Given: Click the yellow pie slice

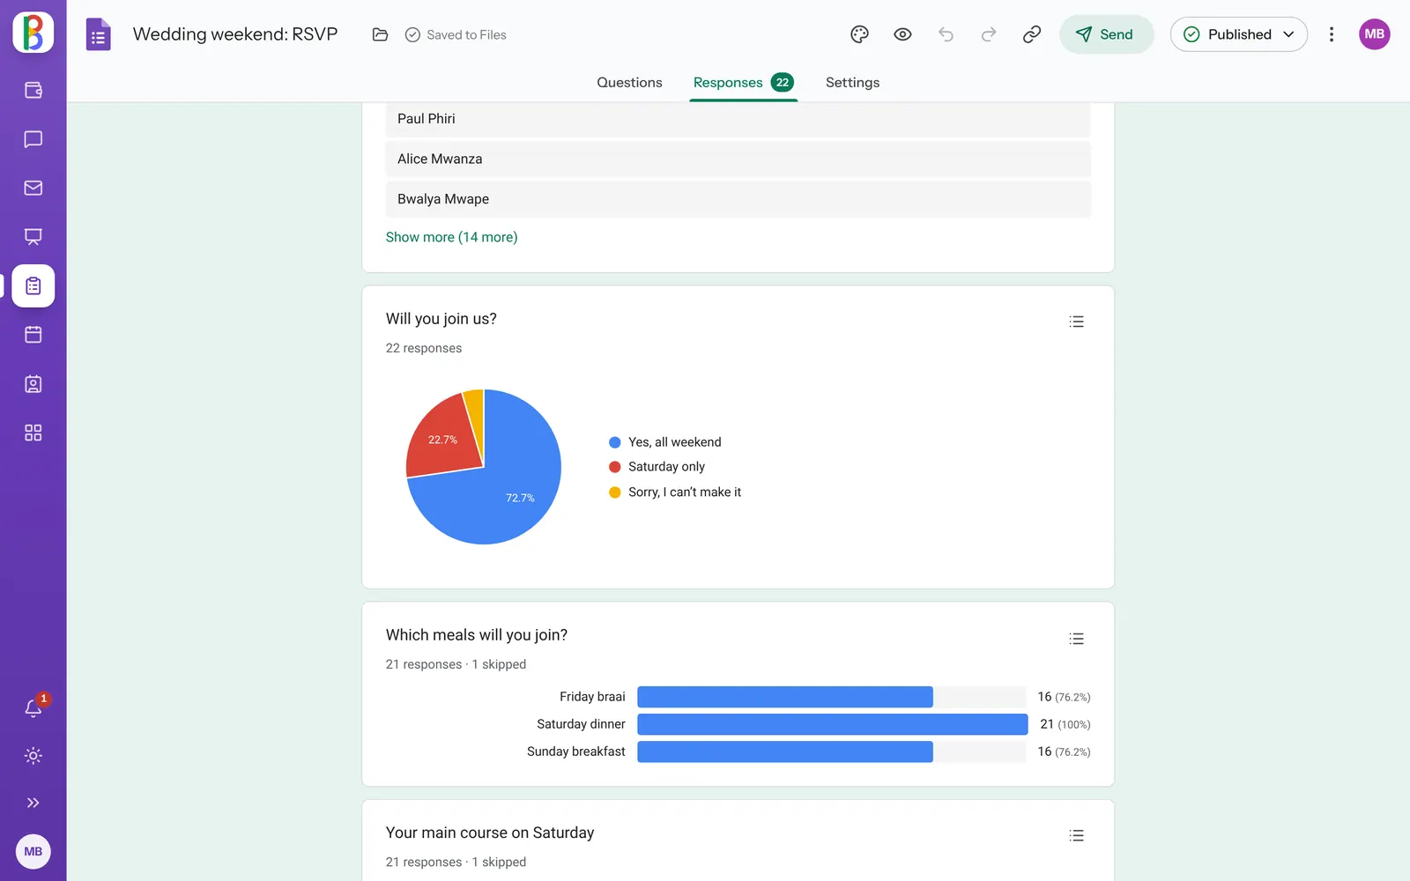Looking at the screenshot, I should pos(476,414).
